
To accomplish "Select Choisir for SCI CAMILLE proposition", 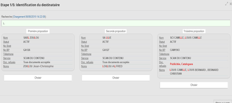I will click(x=194, y=85).
